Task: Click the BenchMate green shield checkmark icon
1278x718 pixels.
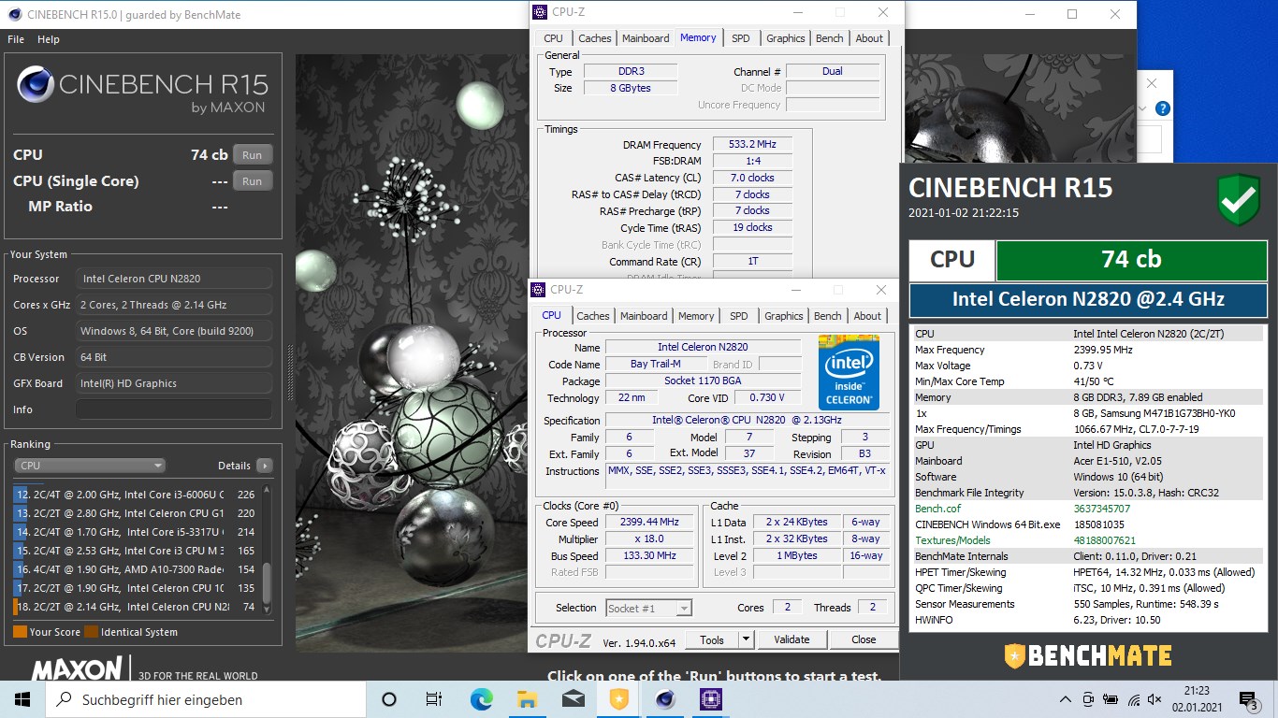Action: (1238, 198)
